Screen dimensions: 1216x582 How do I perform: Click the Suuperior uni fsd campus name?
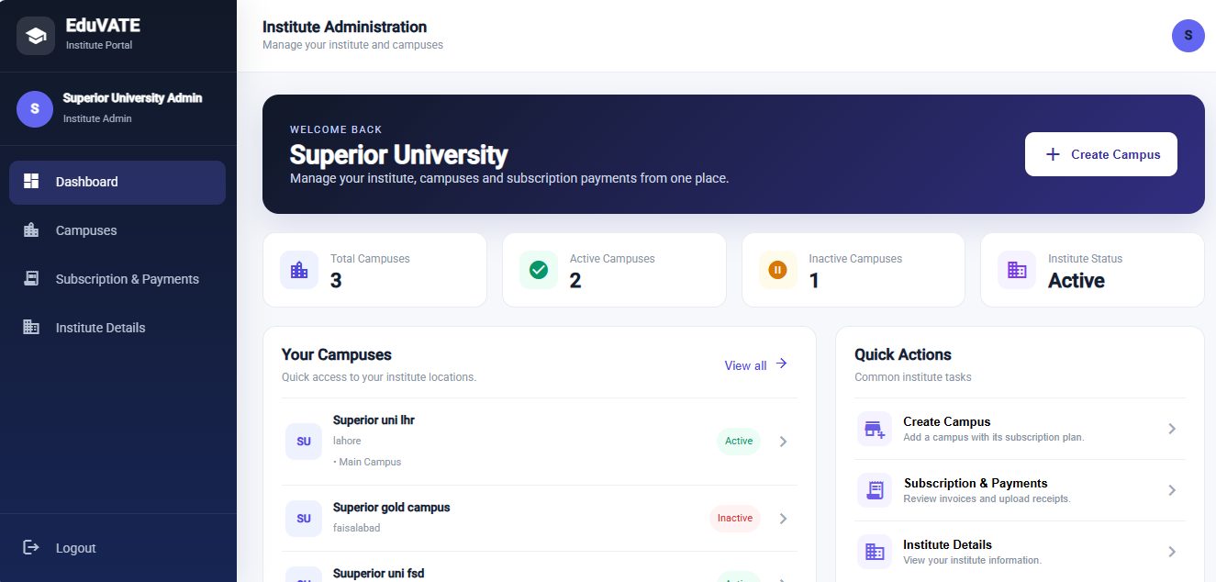(378, 574)
